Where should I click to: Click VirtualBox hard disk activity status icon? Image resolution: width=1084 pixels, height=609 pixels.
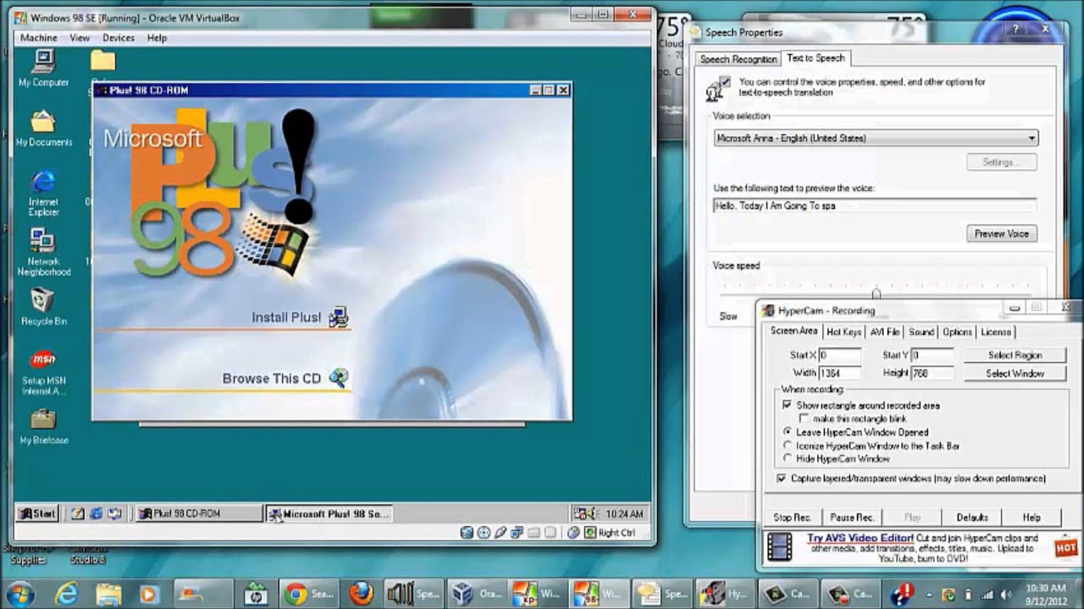pyautogui.click(x=467, y=533)
